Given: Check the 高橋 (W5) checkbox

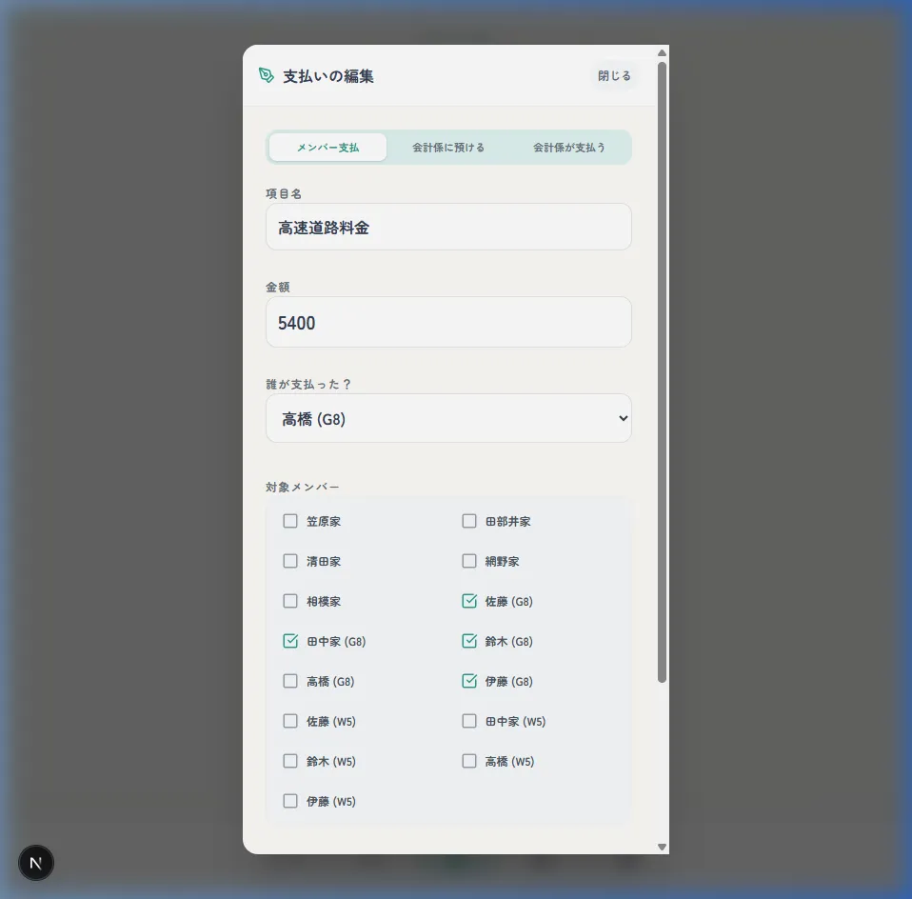Looking at the screenshot, I should tap(469, 761).
